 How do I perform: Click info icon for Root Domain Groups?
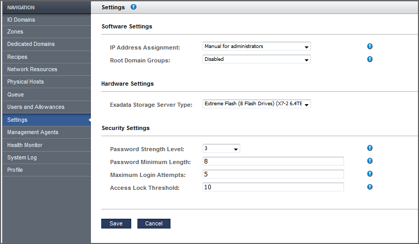[x=369, y=59]
